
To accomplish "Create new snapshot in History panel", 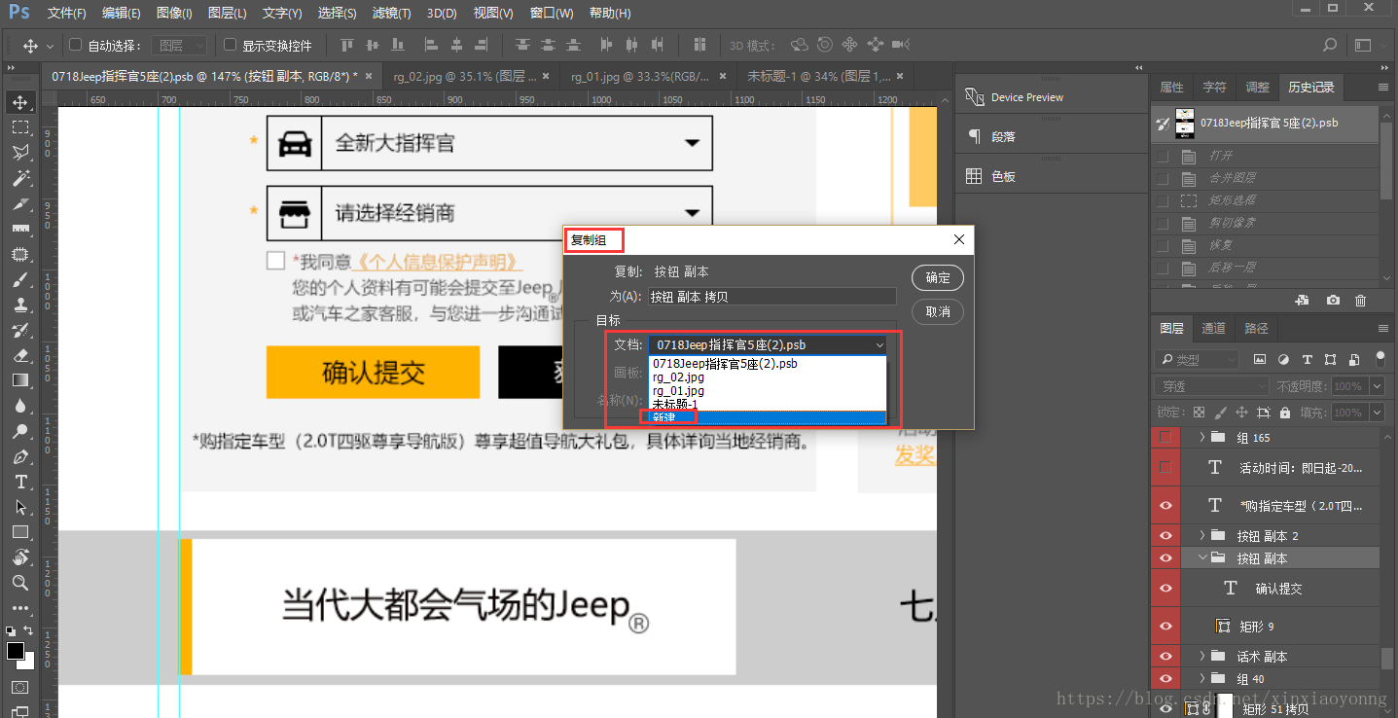I will pos(1333,301).
